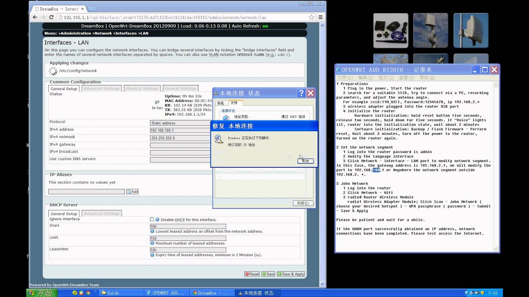Click the DHCP Start field showing 100
The height and width of the screenshot is (297, 529).
pos(188,226)
